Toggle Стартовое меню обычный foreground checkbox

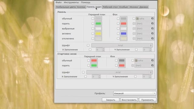tap(88, 61)
